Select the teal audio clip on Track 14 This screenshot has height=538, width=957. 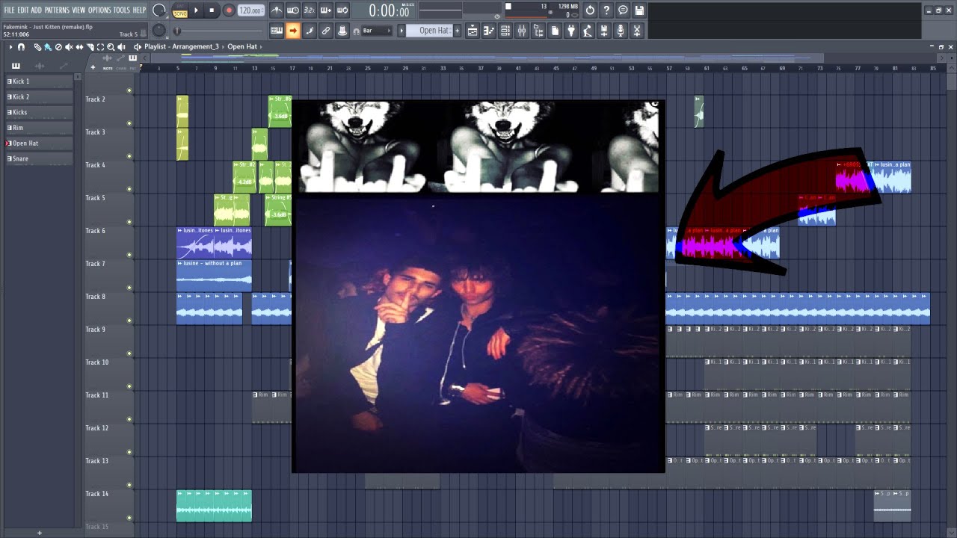(214, 506)
